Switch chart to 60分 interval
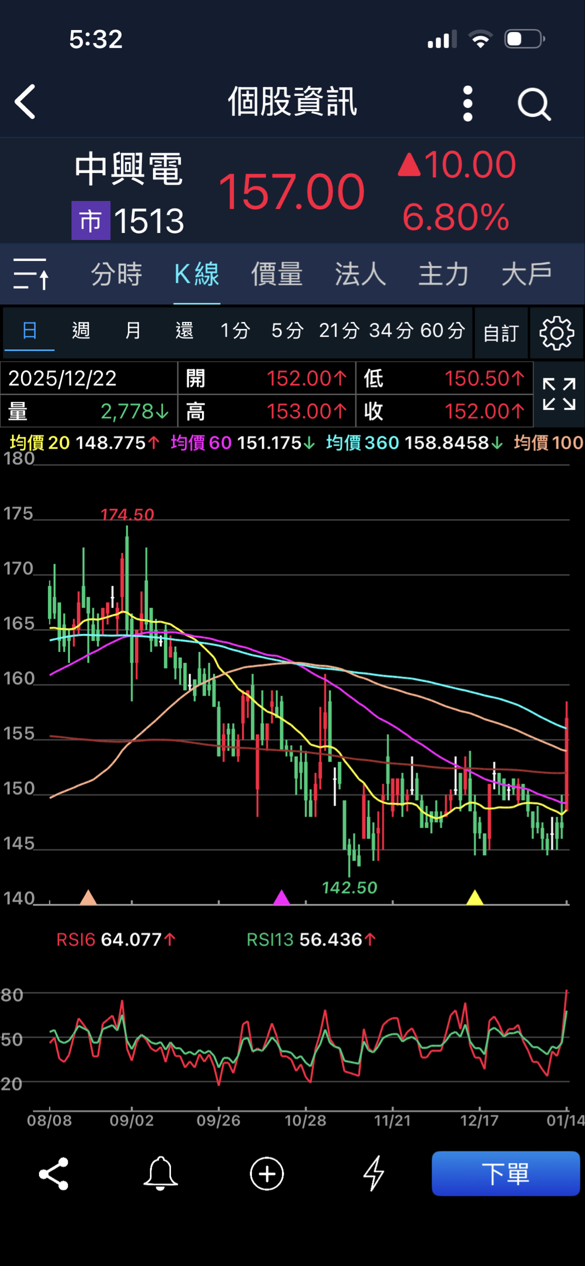This screenshot has height=1266, width=585. pyautogui.click(x=442, y=331)
